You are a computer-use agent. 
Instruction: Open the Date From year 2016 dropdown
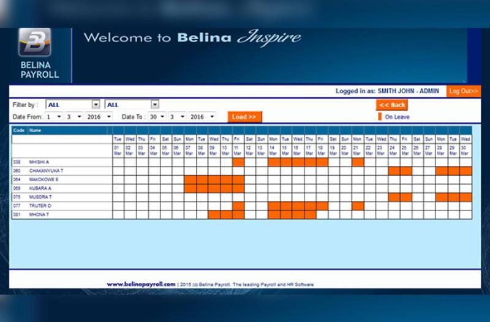[98, 116]
